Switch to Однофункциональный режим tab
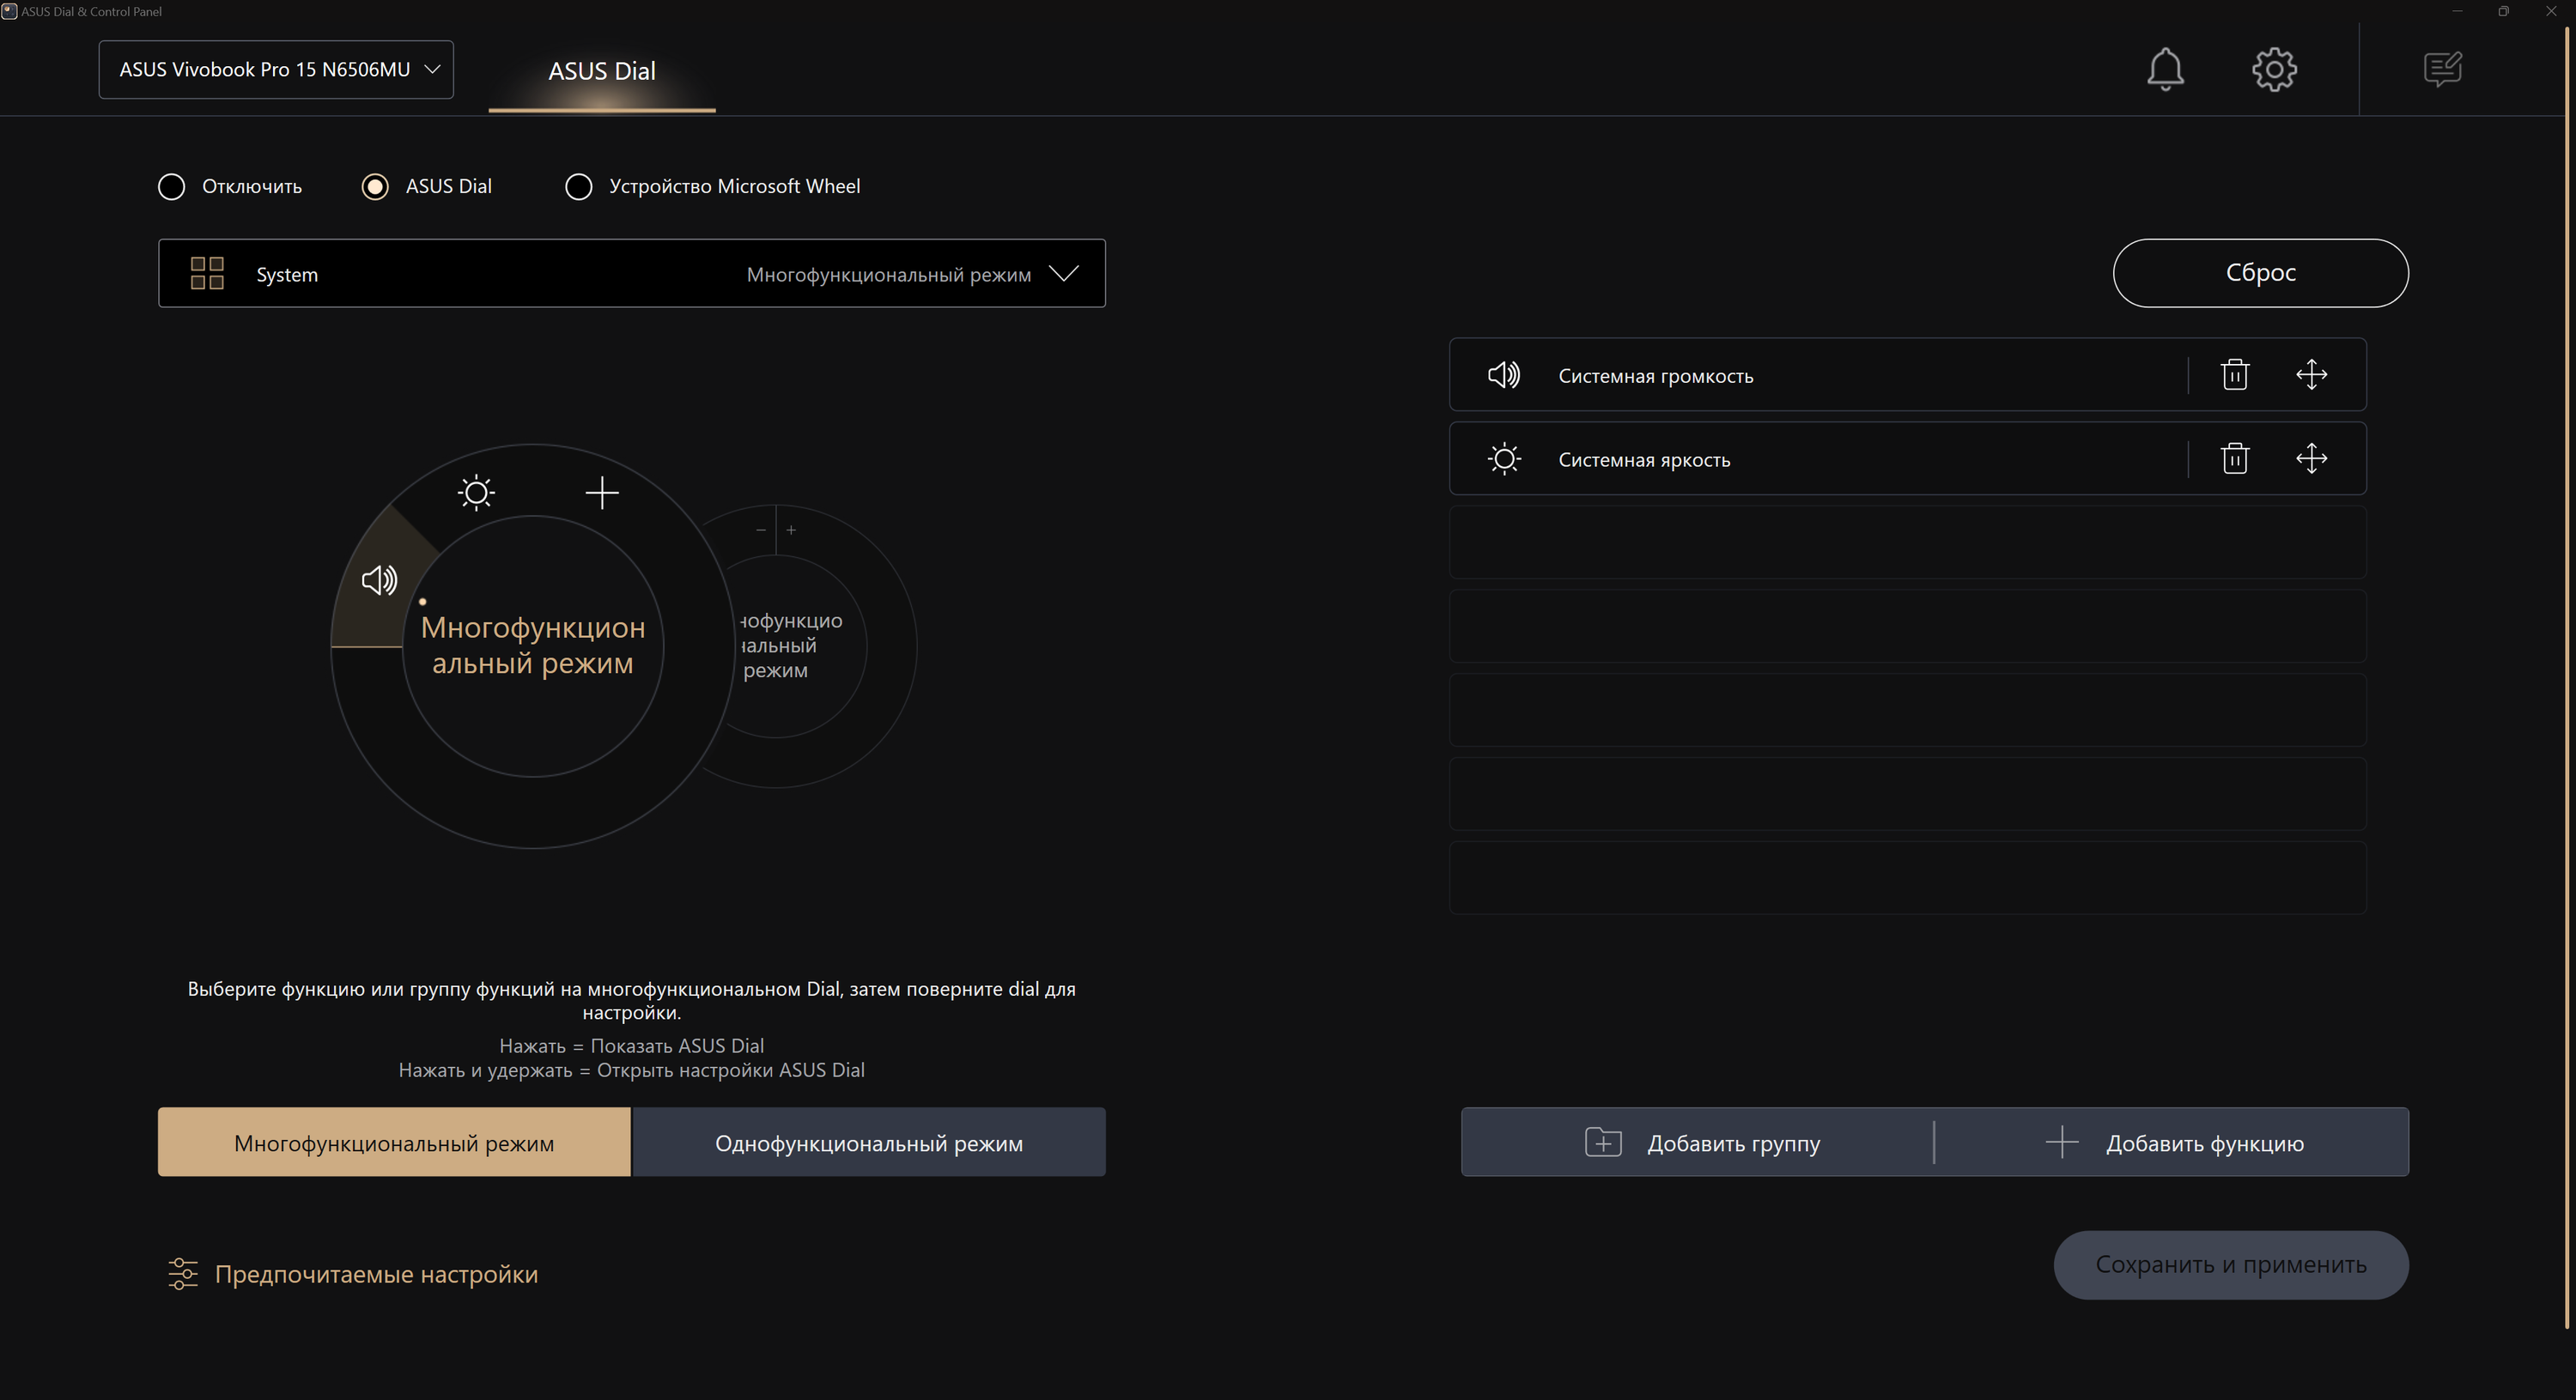This screenshot has height=1400, width=2576. (868, 1142)
